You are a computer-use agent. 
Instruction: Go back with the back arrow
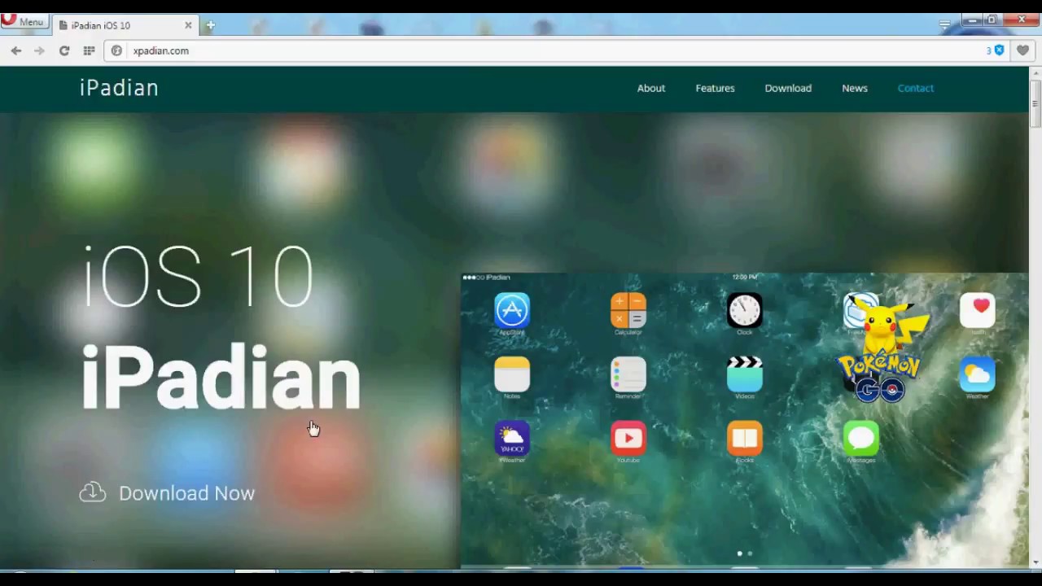pos(16,50)
